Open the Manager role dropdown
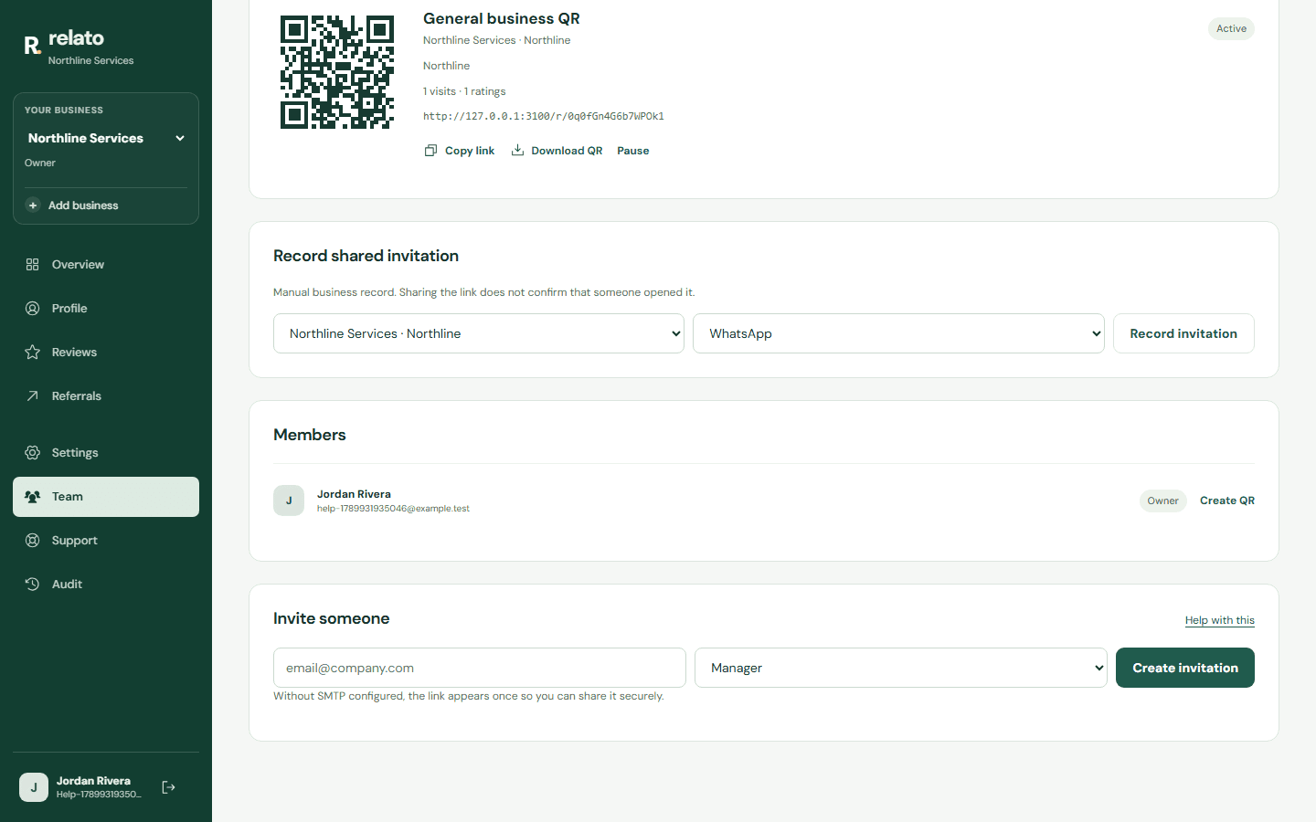1316x822 pixels. coord(901,668)
